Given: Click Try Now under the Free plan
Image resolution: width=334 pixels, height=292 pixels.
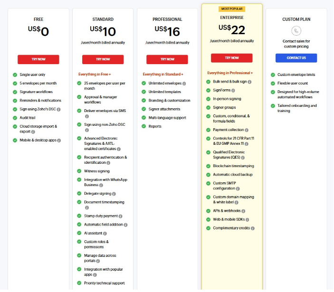Looking at the screenshot, I should pyautogui.click(x=38, y=59).
